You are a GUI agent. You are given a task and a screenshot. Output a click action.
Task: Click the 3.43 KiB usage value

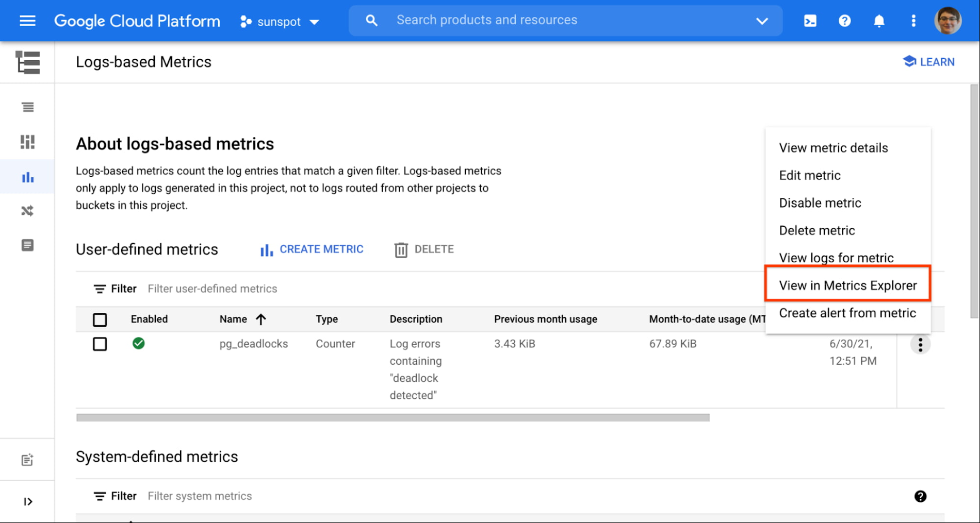[514, 344]
